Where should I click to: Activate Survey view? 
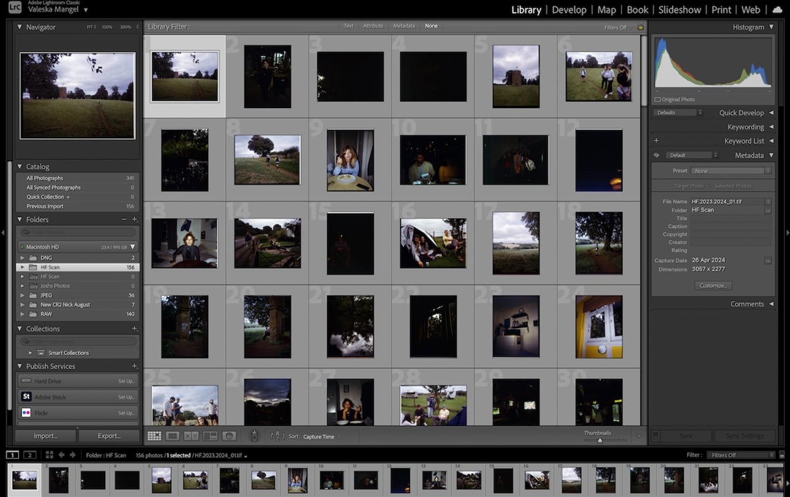pyautogui.click(x=211, y=435)
